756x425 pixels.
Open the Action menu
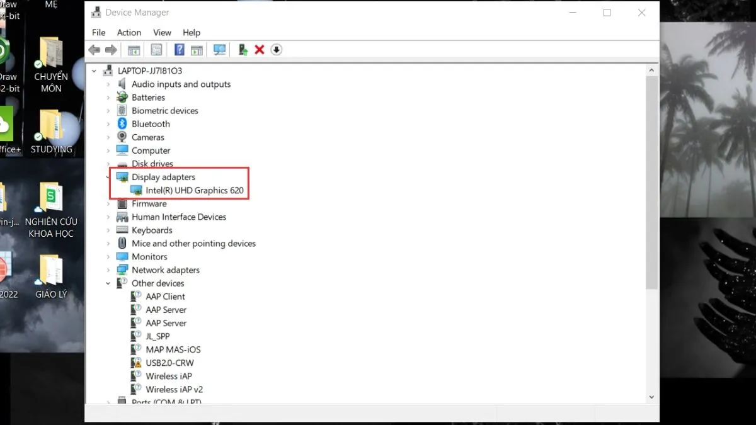[x=129, y=33]
